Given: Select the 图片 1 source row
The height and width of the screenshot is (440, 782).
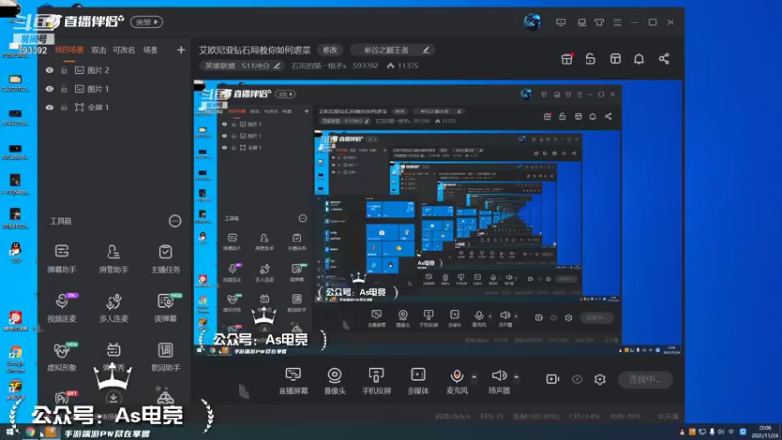Looking at the screenshot, I should point(114,89).
